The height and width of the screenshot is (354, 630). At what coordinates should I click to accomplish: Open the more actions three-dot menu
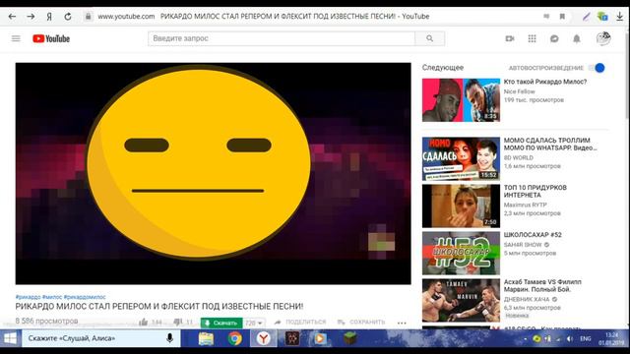click(x=402, y=323)
